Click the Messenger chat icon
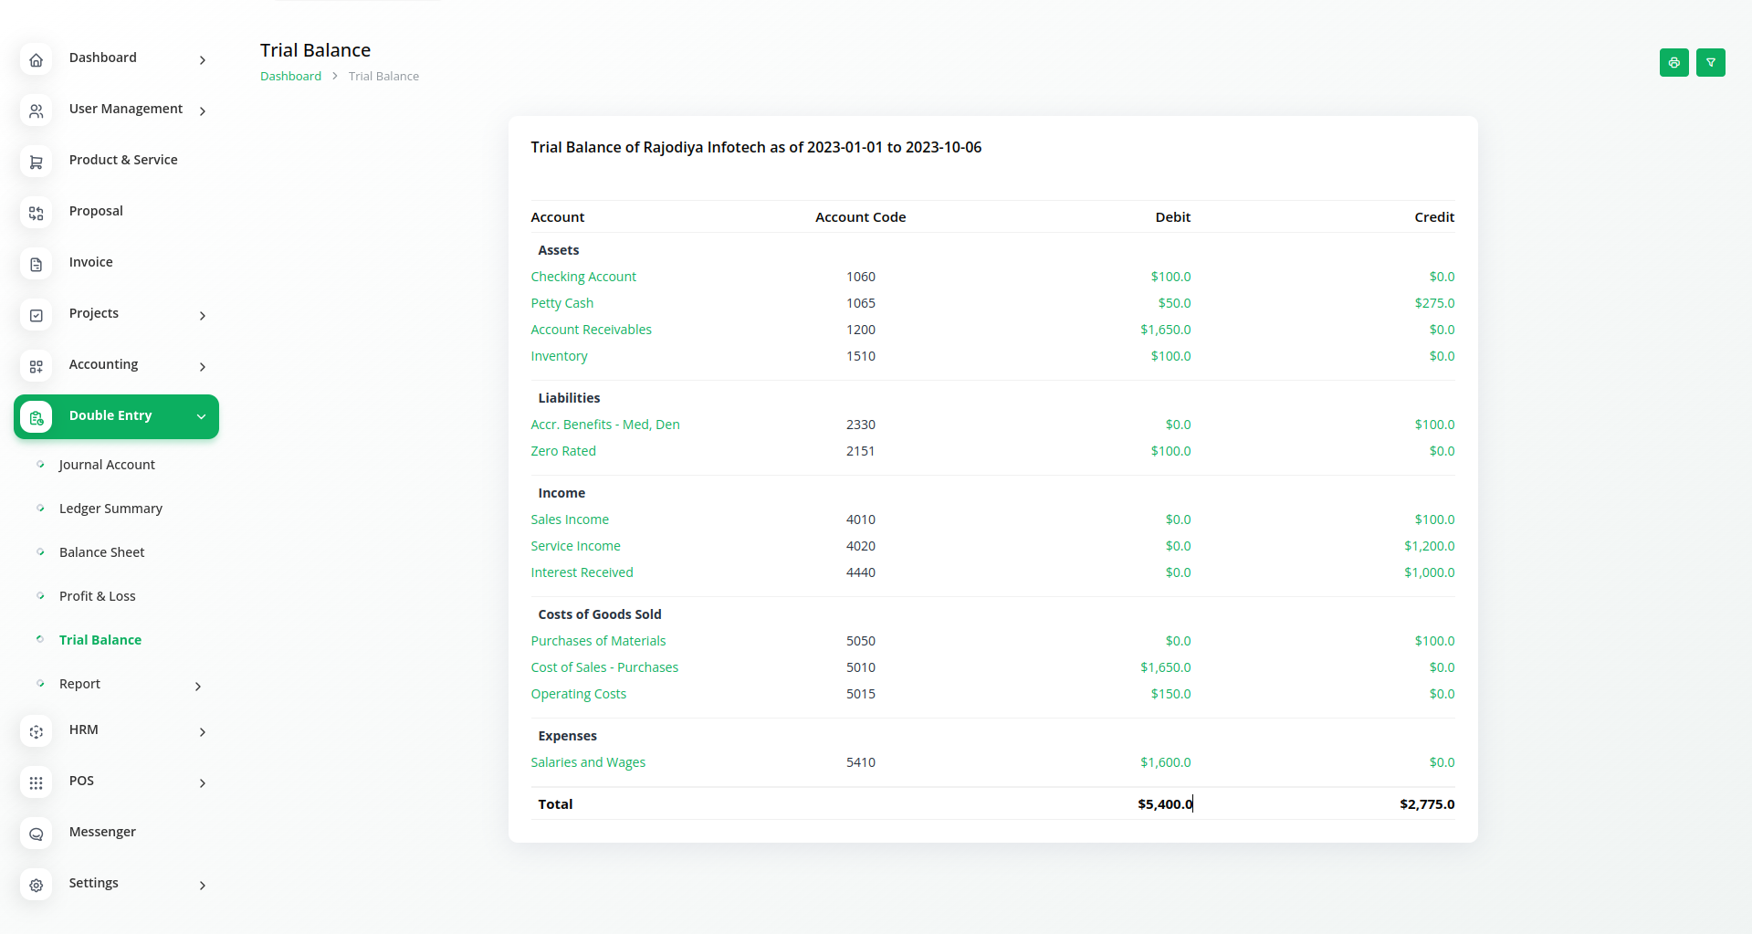The width and height of the screenshot is (1752, 934). point(37,834)
